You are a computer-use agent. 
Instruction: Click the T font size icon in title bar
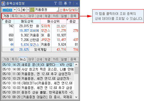(x=56, y=3)
